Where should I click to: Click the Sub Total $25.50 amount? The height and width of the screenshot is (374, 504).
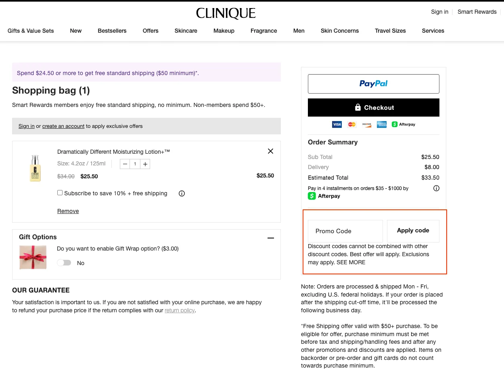click(x=430, y=157)
